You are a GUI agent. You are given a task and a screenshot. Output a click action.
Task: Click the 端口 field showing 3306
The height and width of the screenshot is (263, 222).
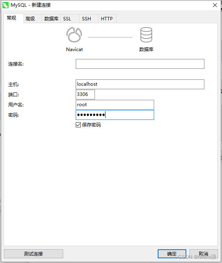(x=85, y=94)
